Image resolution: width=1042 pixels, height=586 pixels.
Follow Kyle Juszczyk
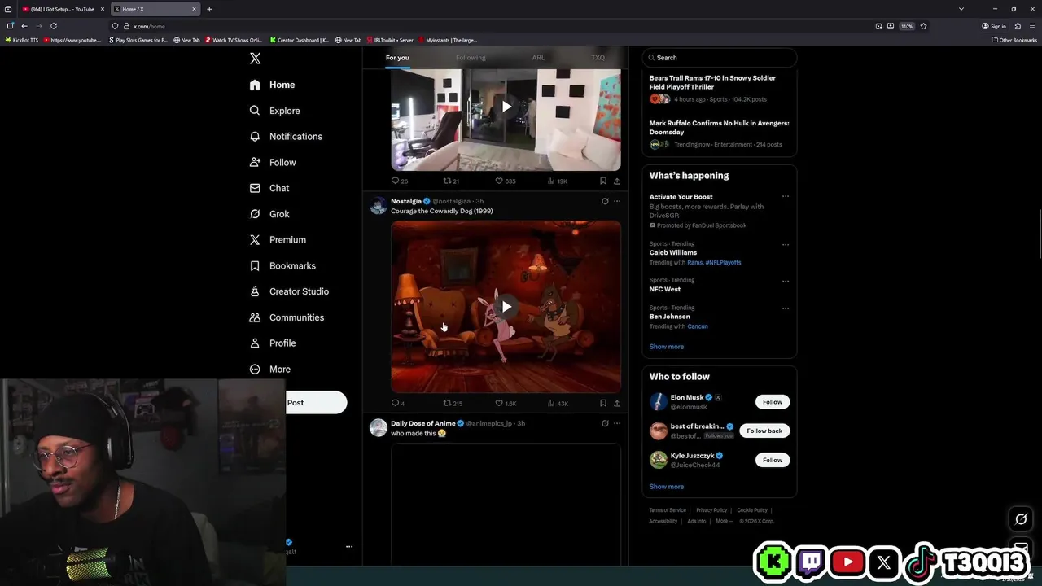(x=773, y=460)
